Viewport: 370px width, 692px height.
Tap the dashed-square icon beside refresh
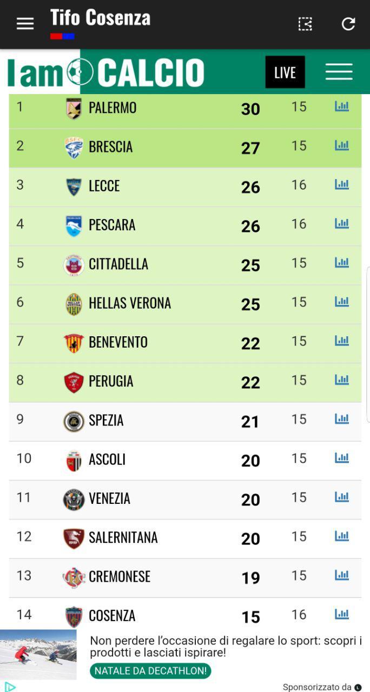(306, 24)
